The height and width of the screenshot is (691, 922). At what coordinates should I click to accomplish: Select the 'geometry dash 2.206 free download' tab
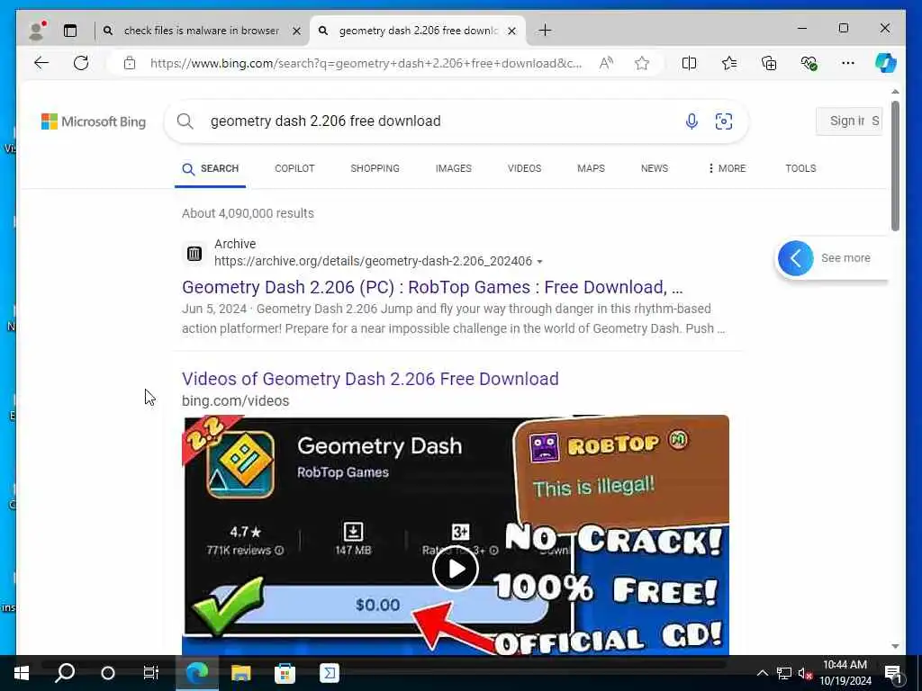click(x=419, y=31)
